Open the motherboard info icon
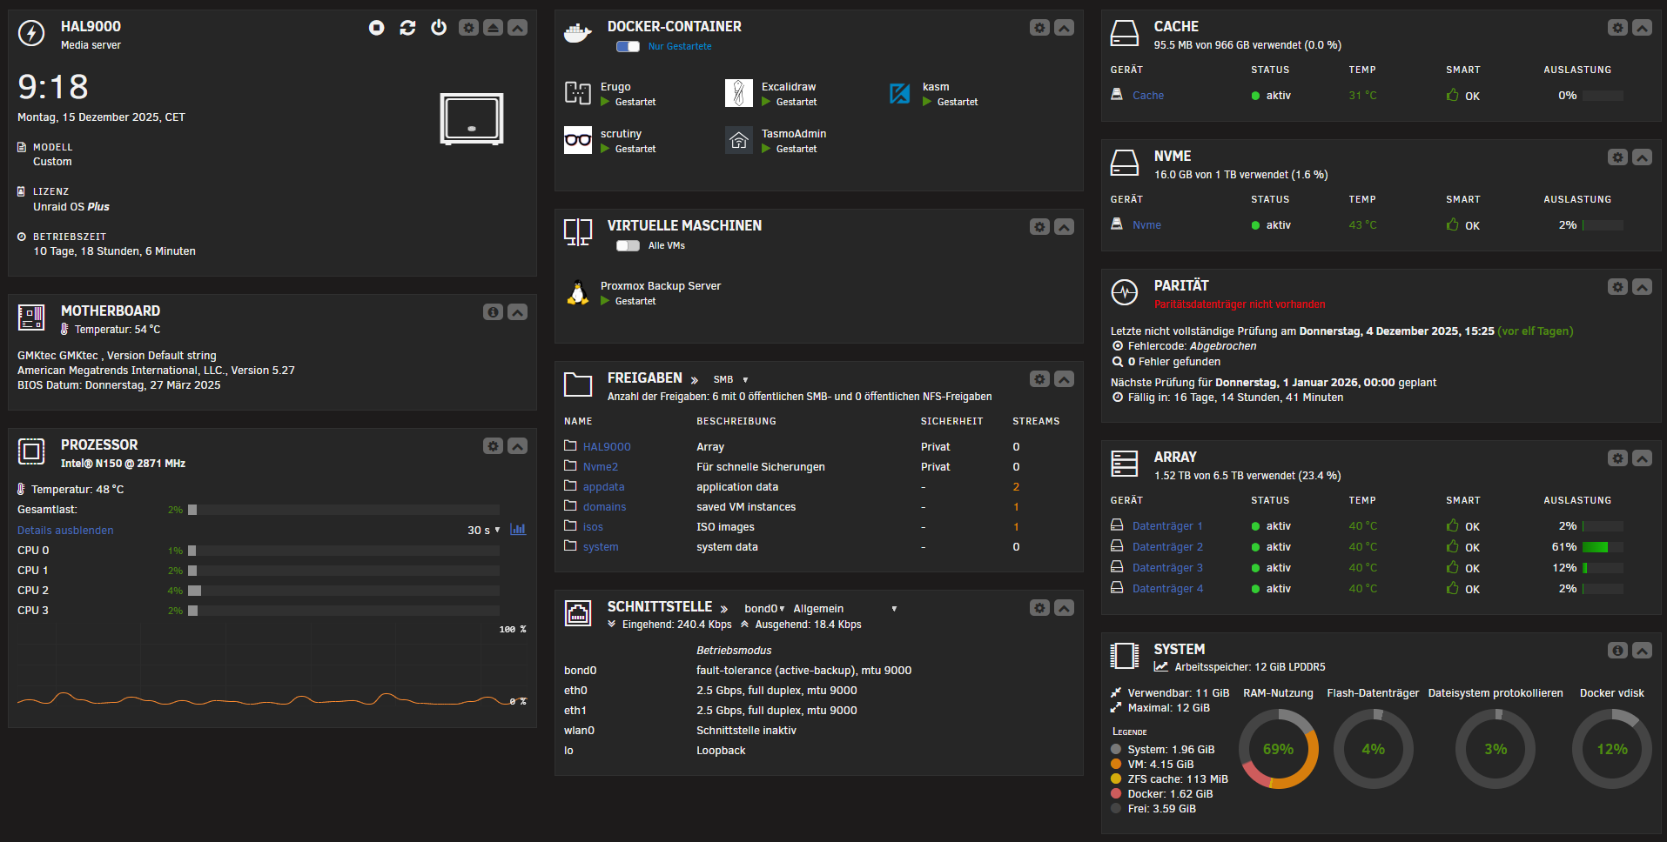Image resolution: width=1667 pixels, height=842 pixels. tap(493, 312)
